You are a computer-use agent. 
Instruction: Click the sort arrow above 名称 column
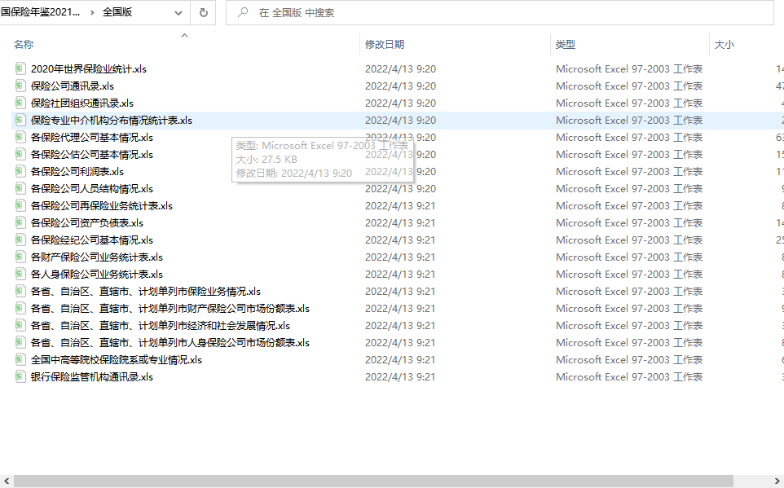coord(184,35)
